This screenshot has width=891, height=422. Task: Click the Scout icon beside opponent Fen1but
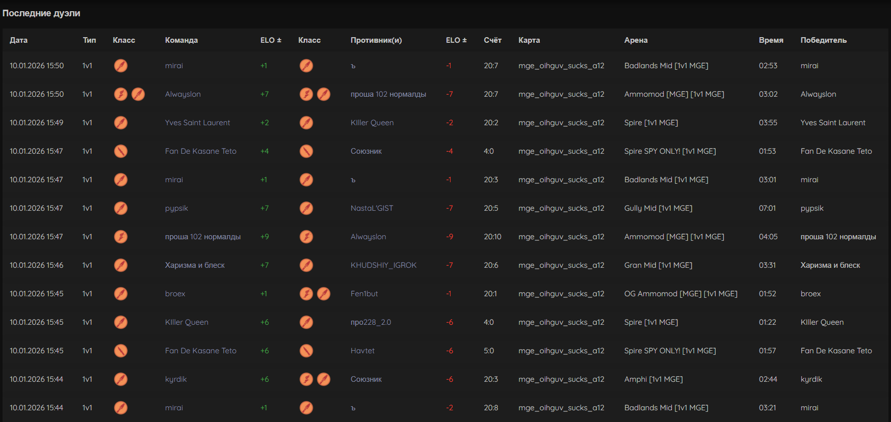pyautogui.click(x=306, y=294)
